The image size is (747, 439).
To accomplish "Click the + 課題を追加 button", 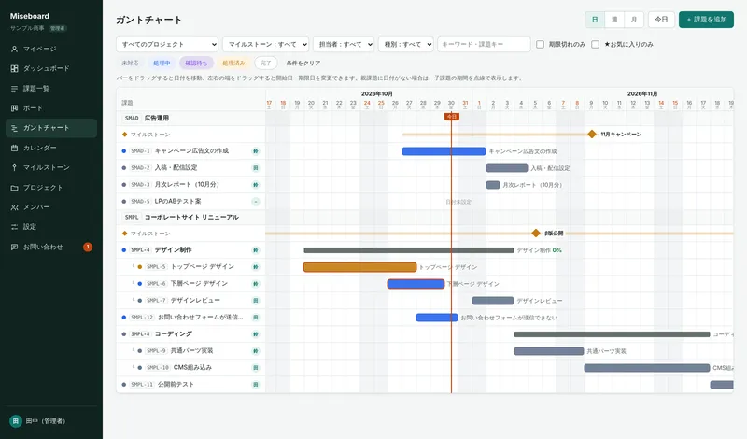I will [x=706, y=20].
